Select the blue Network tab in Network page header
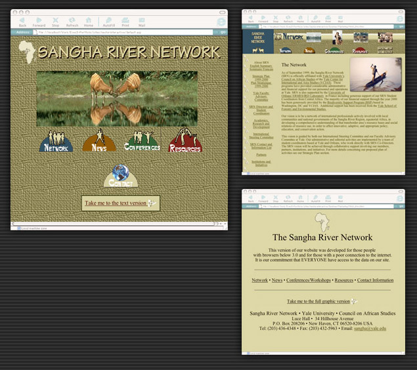Viewport: 417px width, 370px height. pos(286,51)
